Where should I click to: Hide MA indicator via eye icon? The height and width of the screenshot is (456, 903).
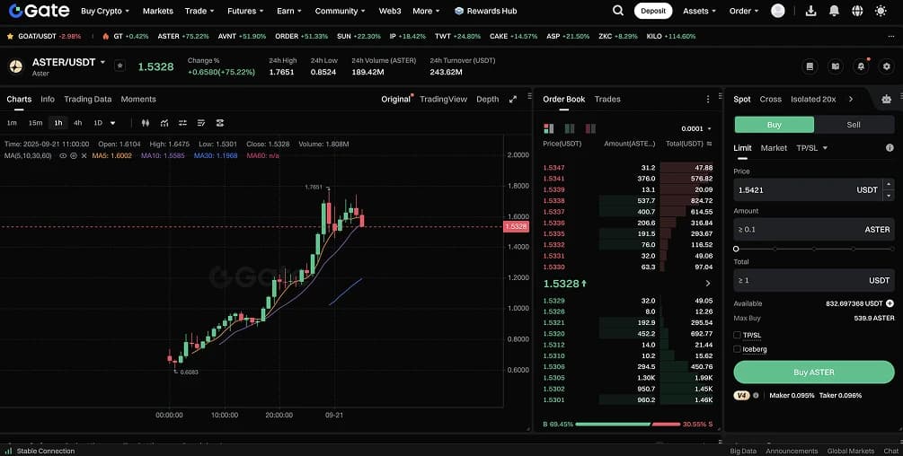tap(63, 156)
